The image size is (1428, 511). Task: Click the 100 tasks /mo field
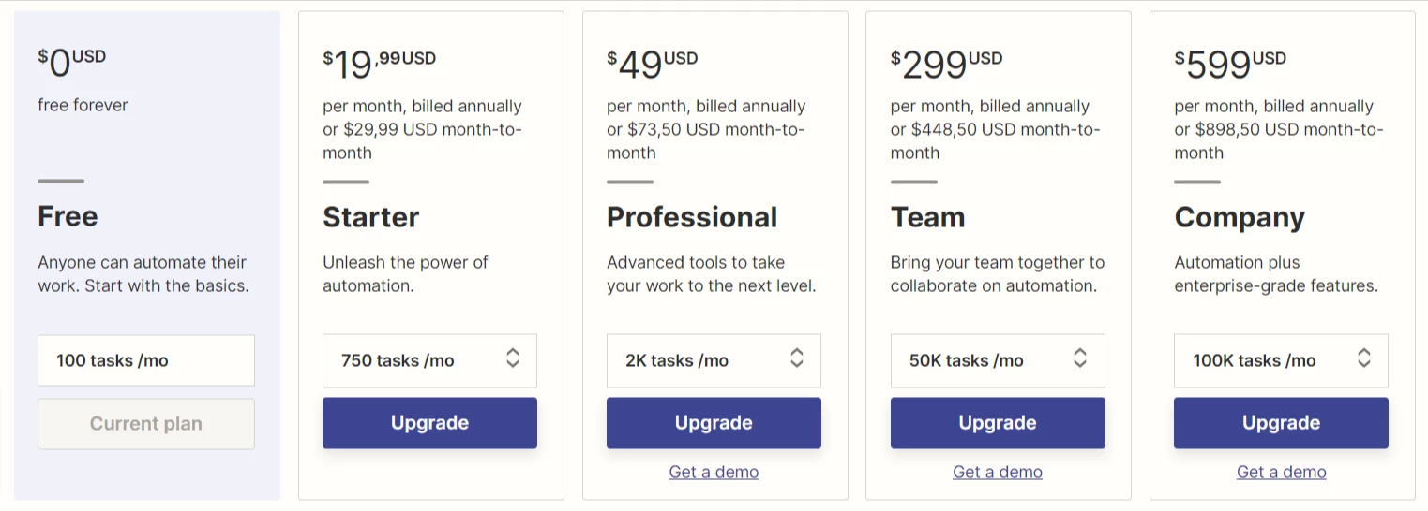coord(146,360)
